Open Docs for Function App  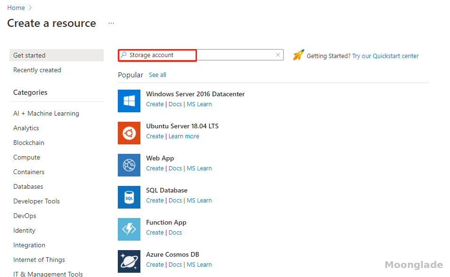175,233
